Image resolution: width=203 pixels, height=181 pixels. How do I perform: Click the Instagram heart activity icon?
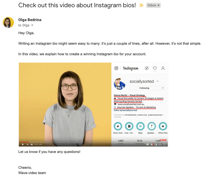tap(155, 68)
